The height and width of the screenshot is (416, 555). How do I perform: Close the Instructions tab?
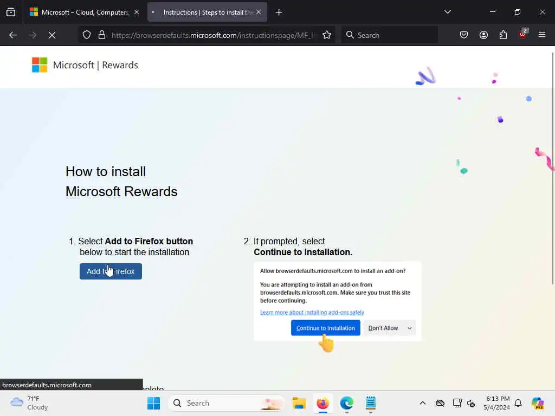tap(259, 12)
